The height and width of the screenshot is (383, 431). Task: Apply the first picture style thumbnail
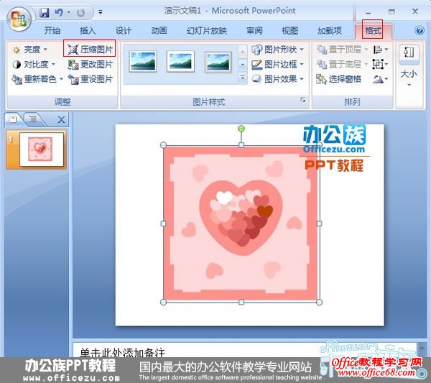(x=143, y=61)
